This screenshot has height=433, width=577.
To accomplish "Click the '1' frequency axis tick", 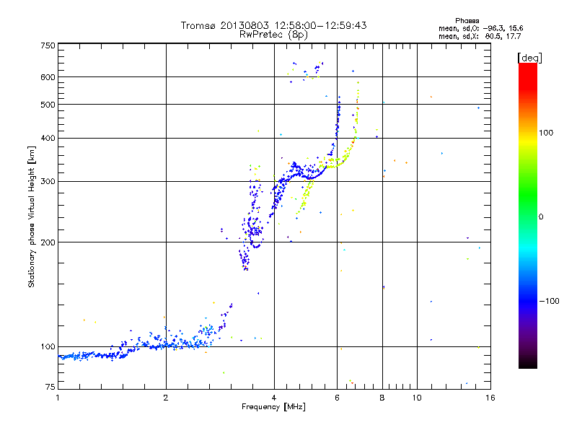I will (58, 398).
